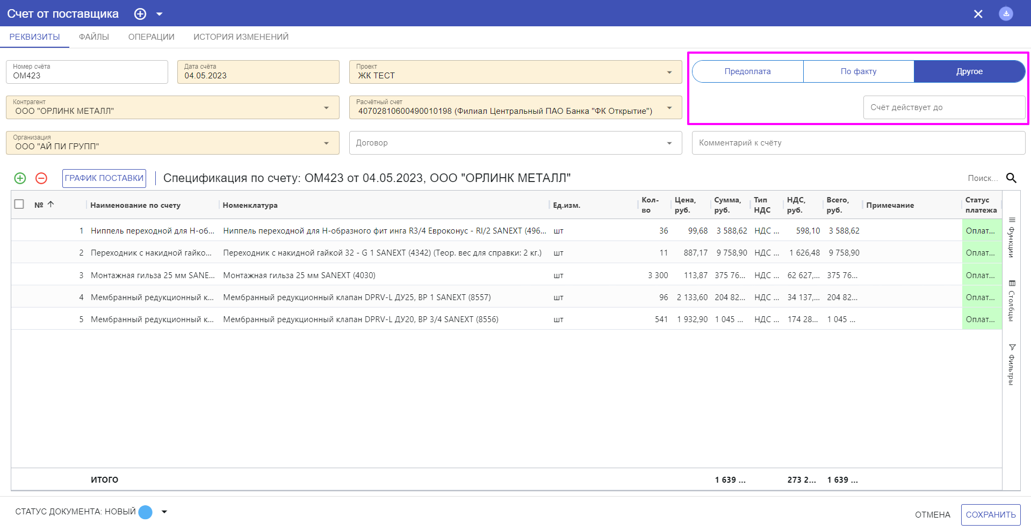Viewport: 1031px width, 531px height.
Task: Expand the Проект dropdown
Action: pyautogui.click(x=669, y=72)
